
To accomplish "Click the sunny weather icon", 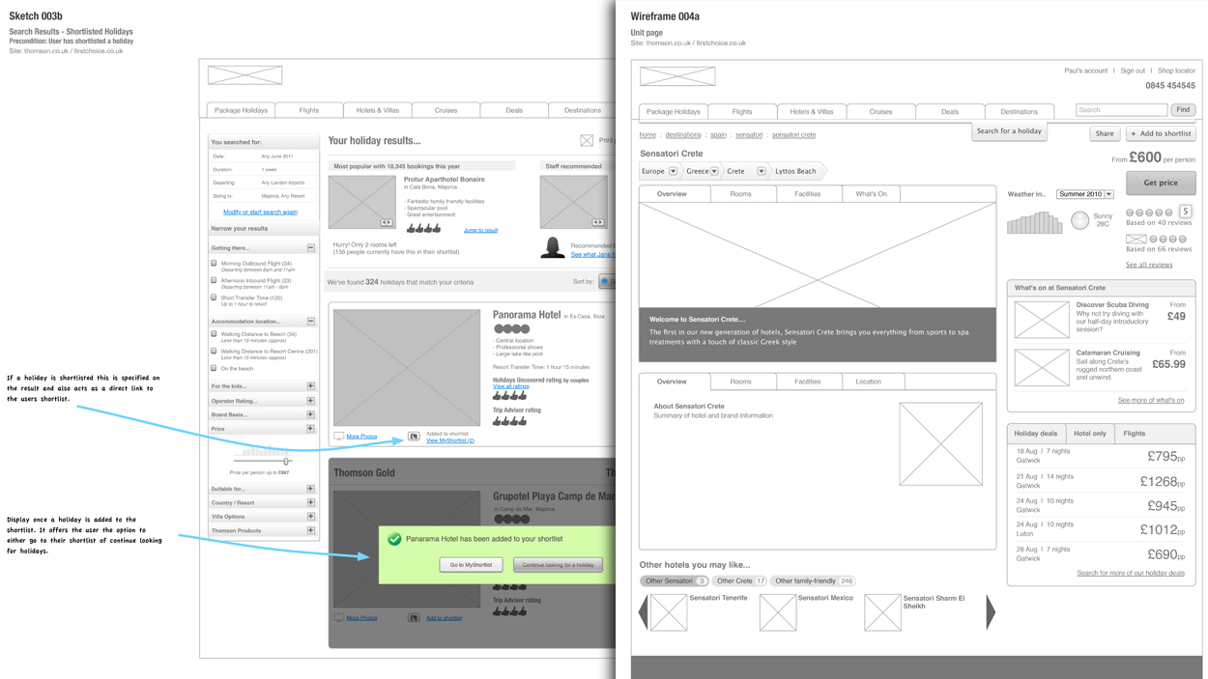I will click(1079, 220).
